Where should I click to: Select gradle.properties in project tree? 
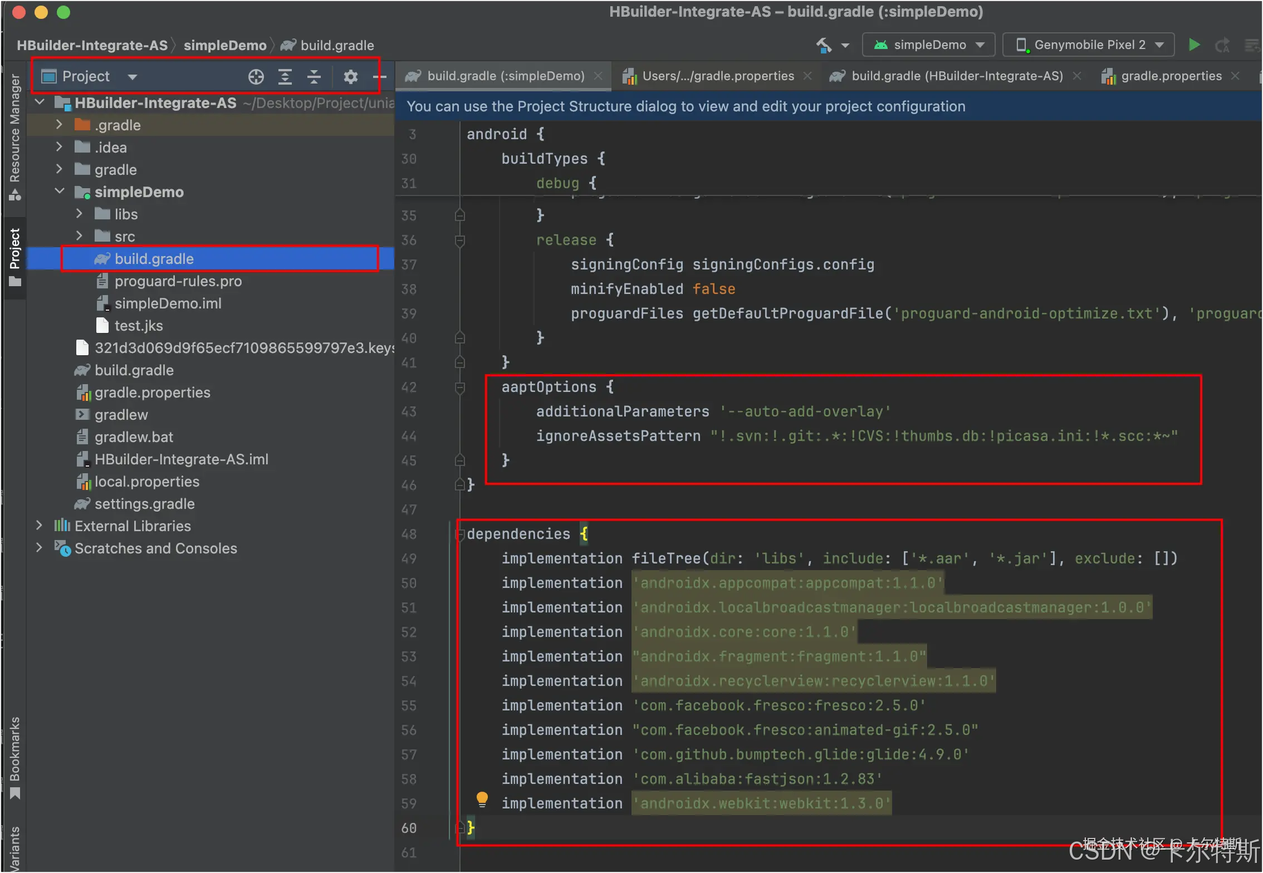pyautogui.click(x=210, y=393)
